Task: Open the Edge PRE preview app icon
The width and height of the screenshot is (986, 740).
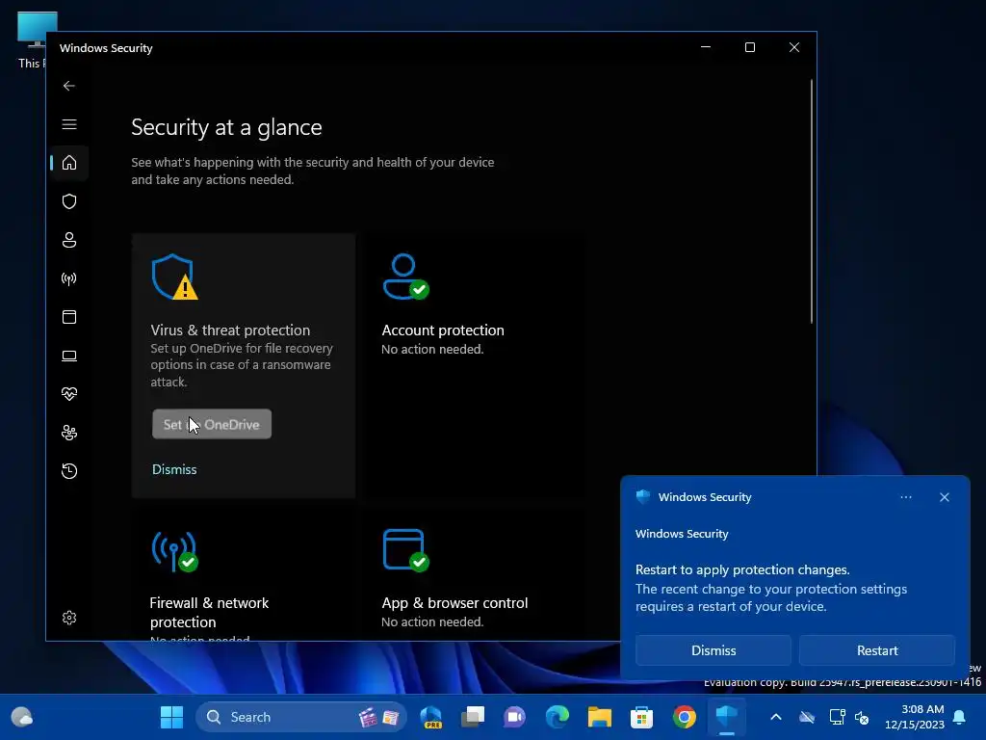Action: [x=430, y=717]
